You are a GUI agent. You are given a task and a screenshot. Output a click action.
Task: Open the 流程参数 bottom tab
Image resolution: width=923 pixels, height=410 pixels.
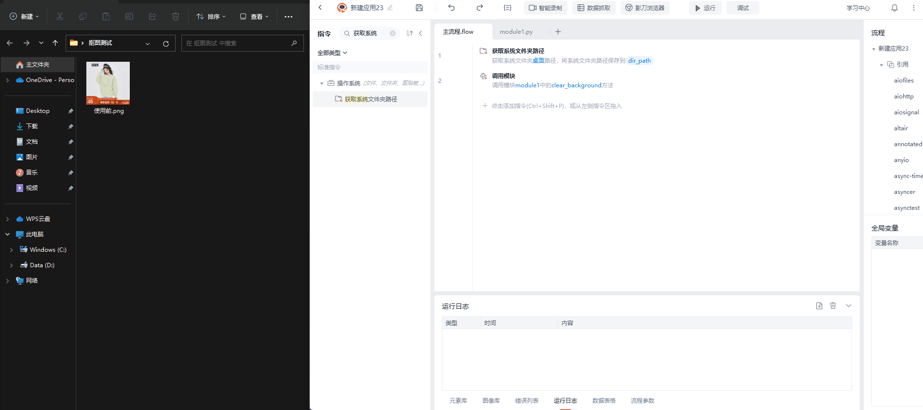(643, 401)
